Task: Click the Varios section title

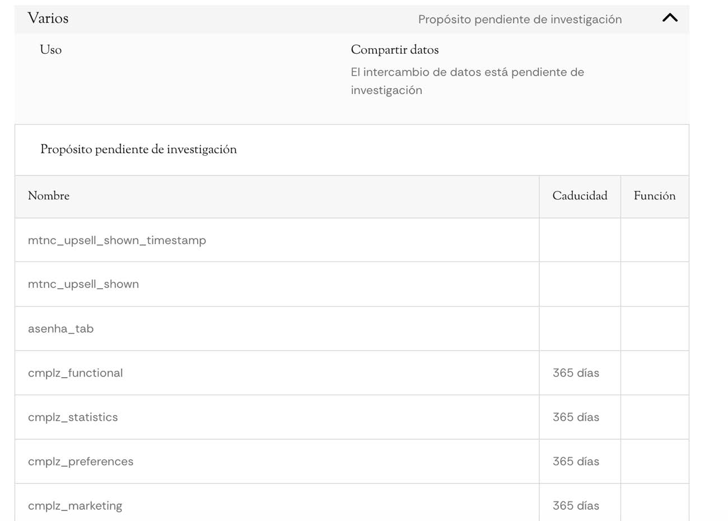Action: (48, 18)
